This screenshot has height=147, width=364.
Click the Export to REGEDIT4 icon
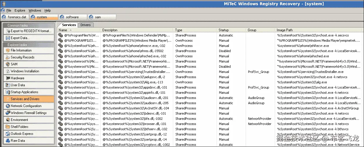[8, 31]
